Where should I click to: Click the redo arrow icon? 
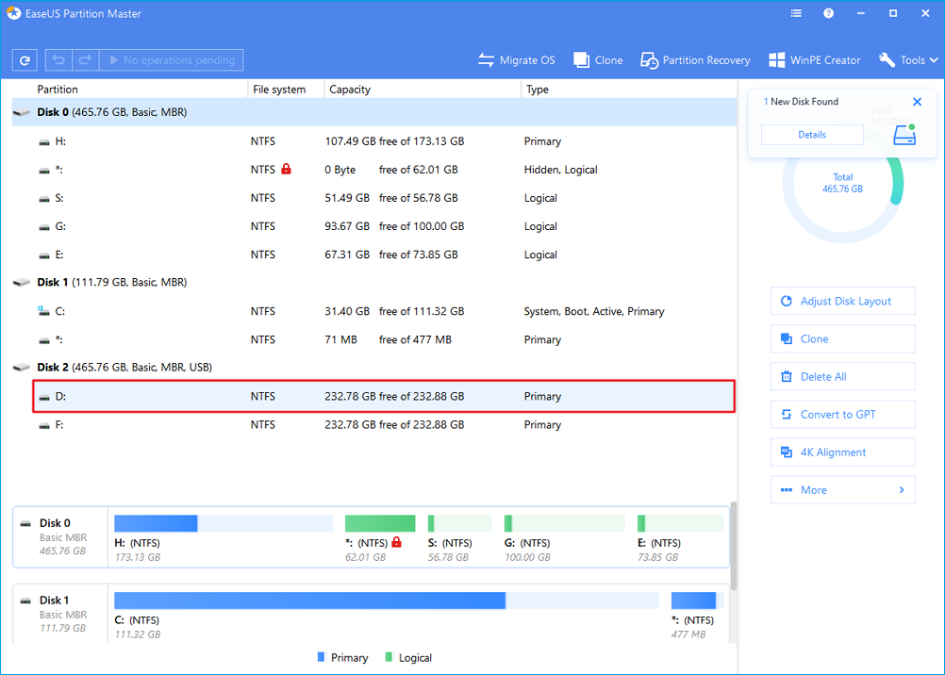[85, 60]
